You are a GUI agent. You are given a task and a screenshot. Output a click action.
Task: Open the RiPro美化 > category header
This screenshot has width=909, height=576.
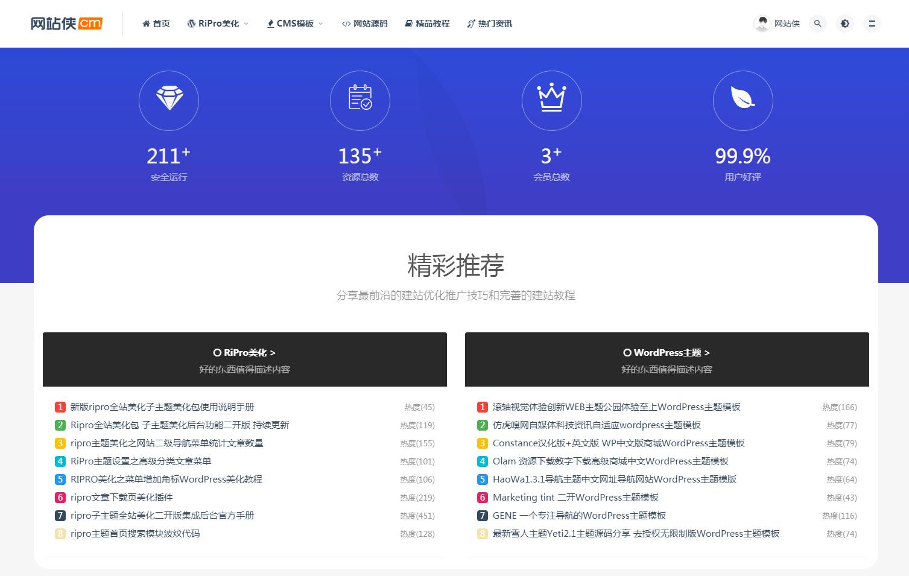(244, 353)
